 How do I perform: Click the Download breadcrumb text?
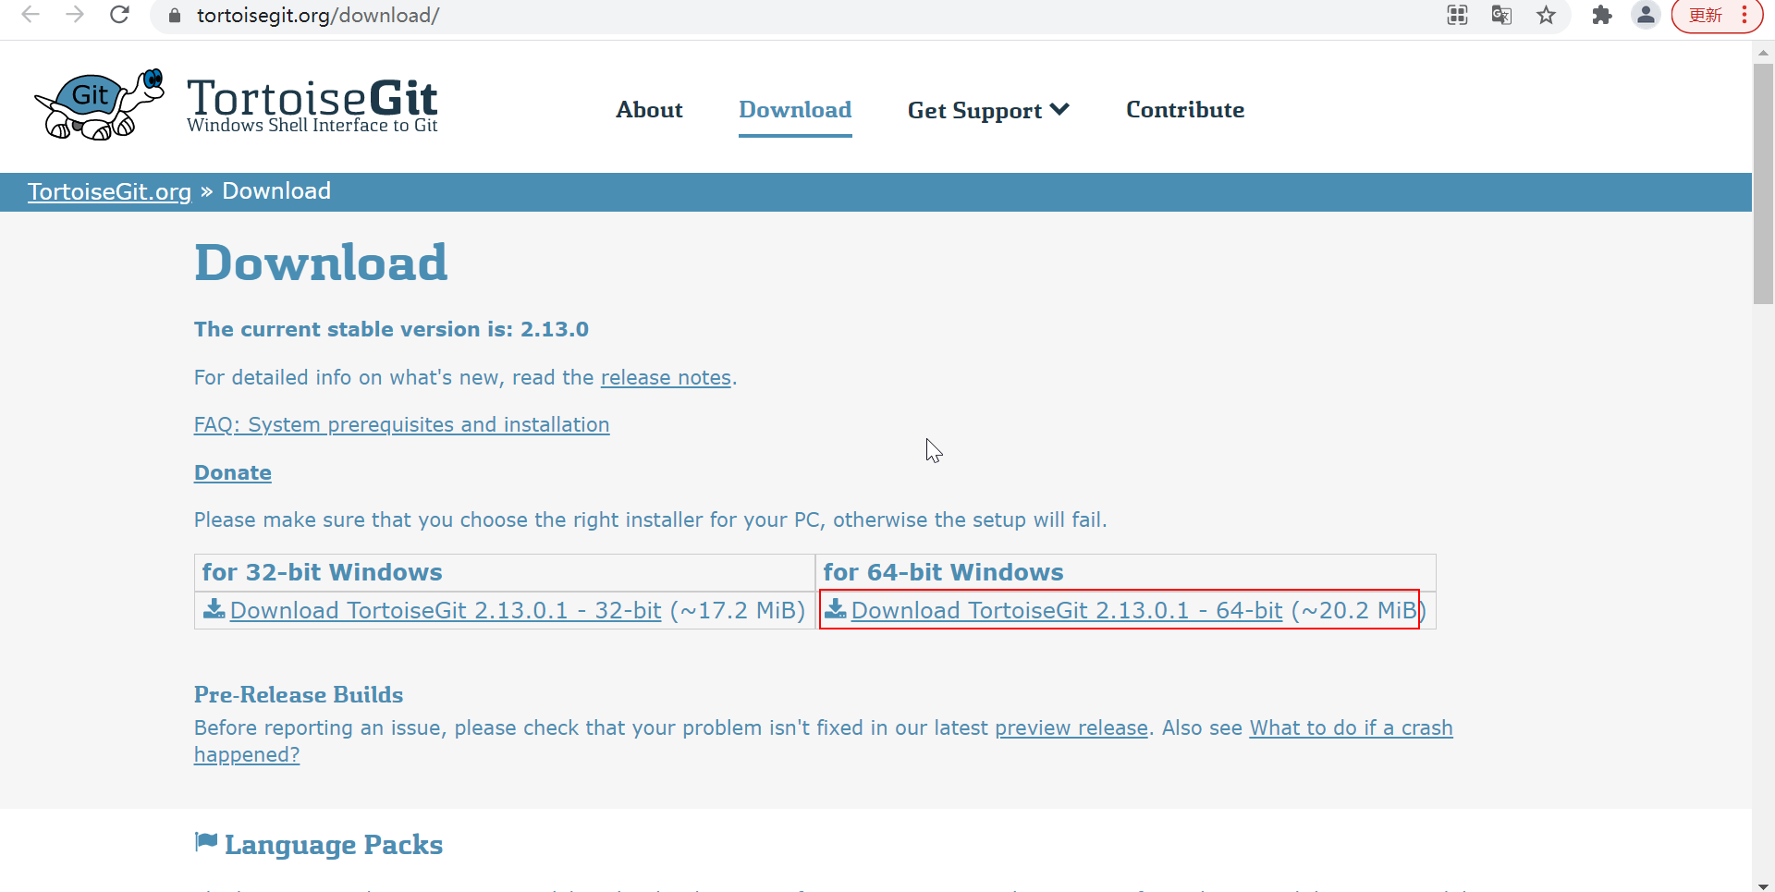coord(276,190)
